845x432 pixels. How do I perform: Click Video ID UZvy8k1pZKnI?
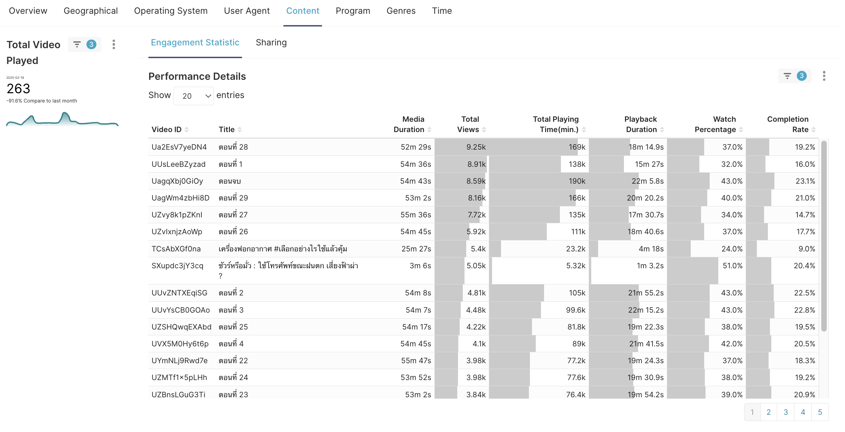pos(177,215)
